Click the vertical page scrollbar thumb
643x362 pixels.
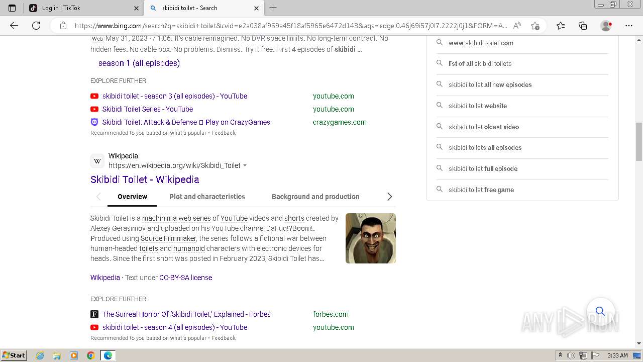click(x=639, y=142)
